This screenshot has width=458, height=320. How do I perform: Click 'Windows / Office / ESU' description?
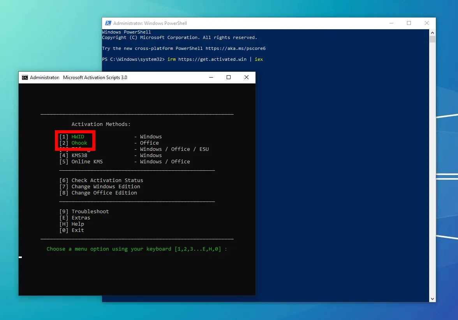[174, 149]
